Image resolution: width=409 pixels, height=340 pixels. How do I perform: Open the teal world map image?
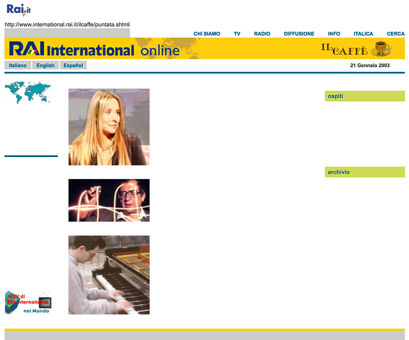point(28,93)
